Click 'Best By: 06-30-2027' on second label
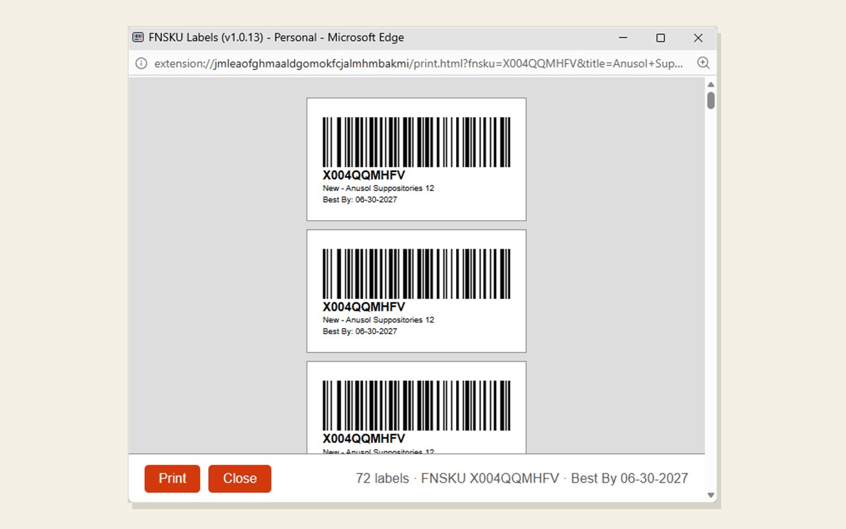 360,331
